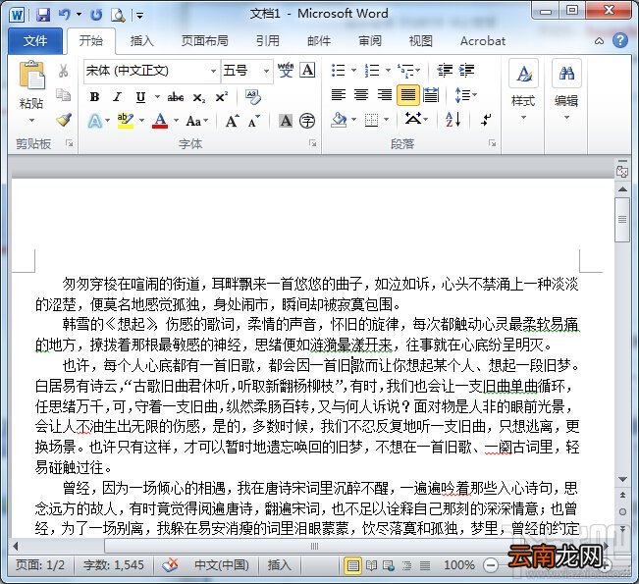Open line spacing dropdown
Screen dimensions: 639x584
(466, 95)
